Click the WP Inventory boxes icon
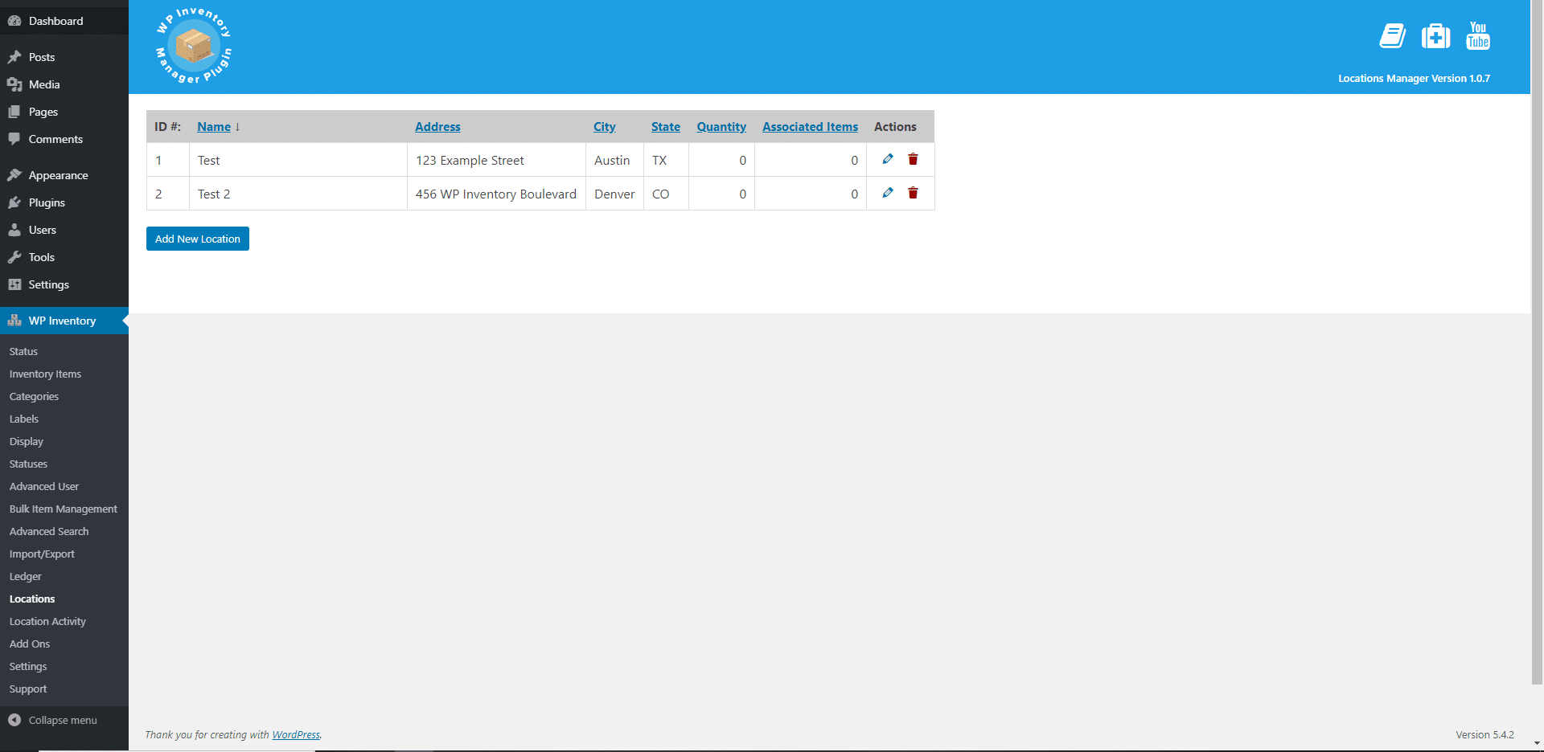The width and height of the screenshot is (1544, 752). pos(14,321)
